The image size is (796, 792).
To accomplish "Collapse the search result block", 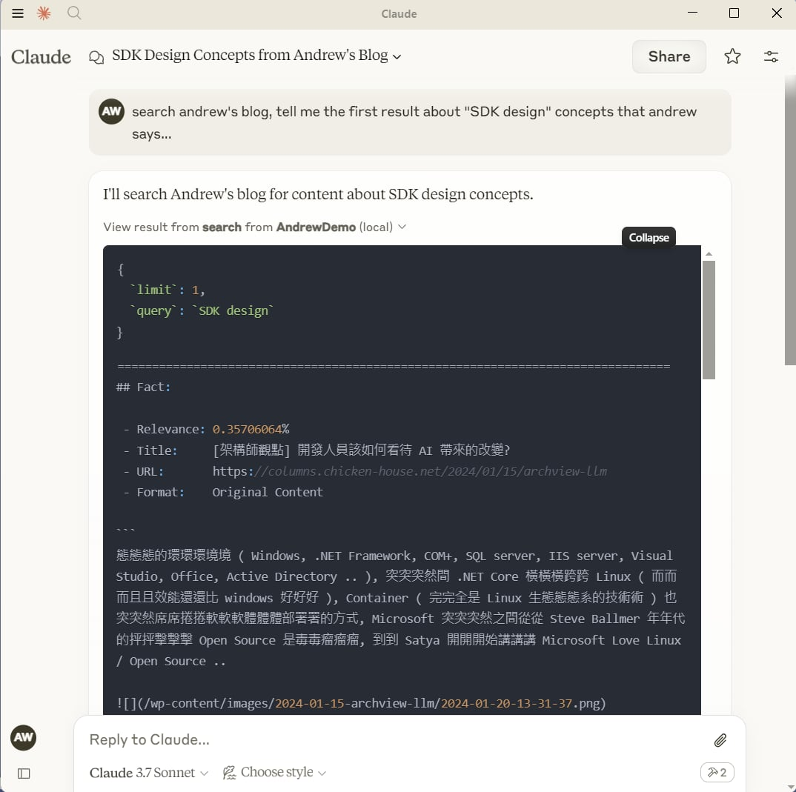I will [649, 237].
